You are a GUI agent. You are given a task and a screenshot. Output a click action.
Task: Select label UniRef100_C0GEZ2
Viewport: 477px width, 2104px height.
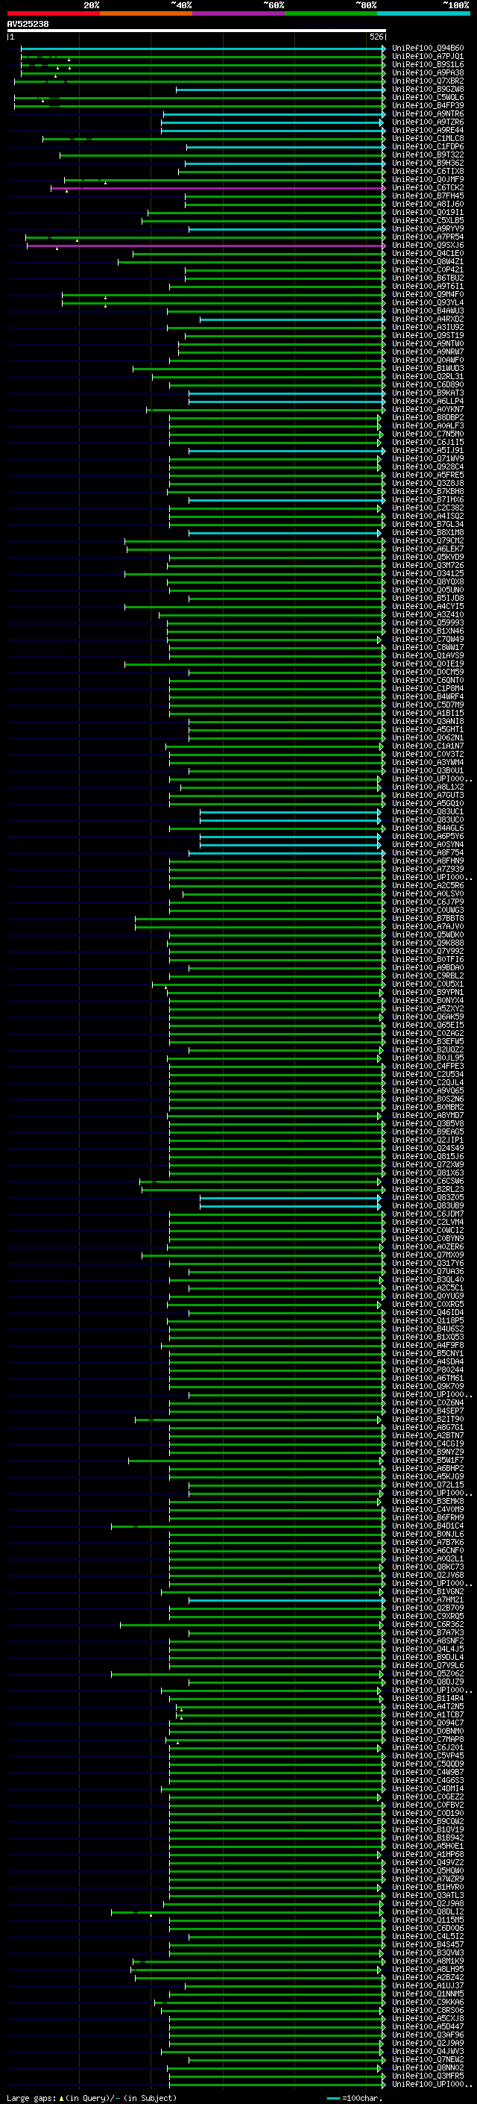[428, 1797]
